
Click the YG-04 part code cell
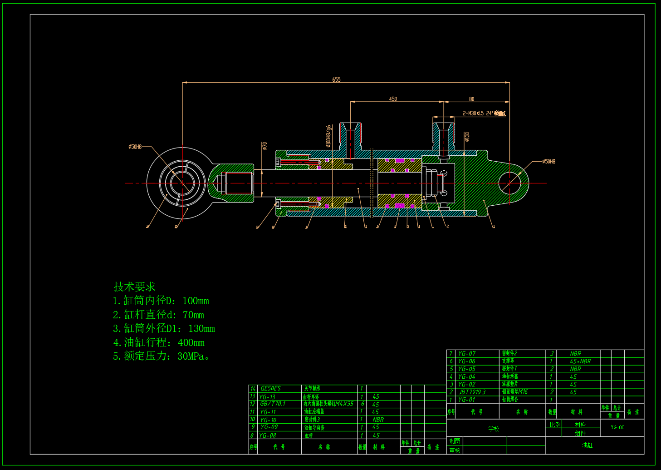click(x=467, y=376)
